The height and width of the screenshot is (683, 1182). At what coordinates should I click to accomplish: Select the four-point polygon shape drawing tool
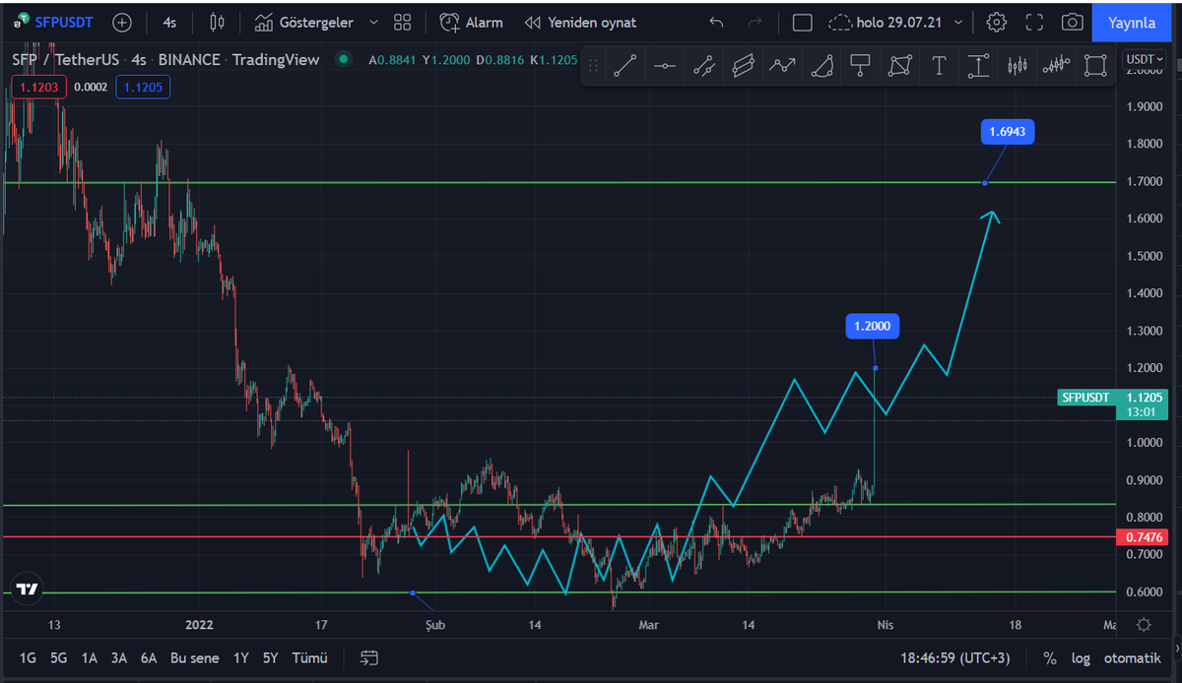(x=900, y=66)
